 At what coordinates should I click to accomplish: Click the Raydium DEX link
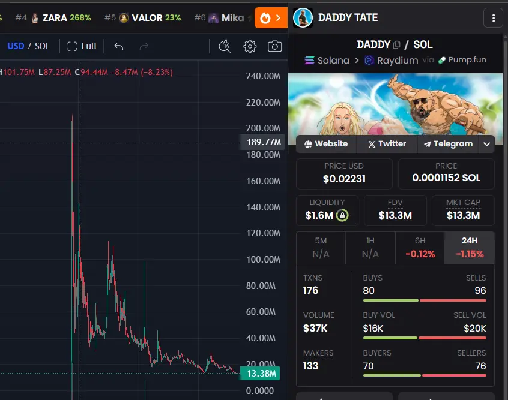(391, 61)
